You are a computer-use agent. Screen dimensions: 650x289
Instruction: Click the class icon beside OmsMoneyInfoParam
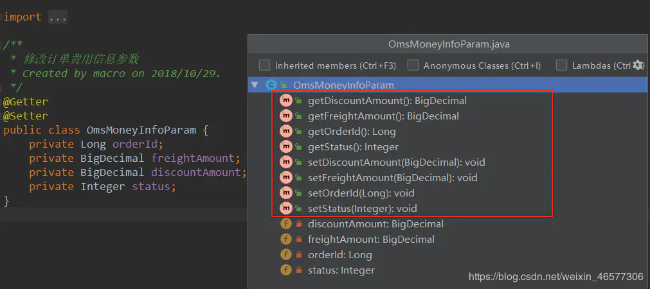271,85
